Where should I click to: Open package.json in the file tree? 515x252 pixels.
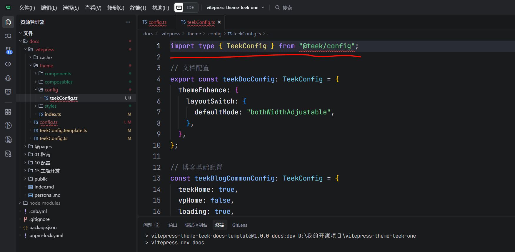click(x=43, y=227)
